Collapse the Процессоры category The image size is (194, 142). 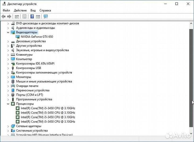(x=8, y=104)
